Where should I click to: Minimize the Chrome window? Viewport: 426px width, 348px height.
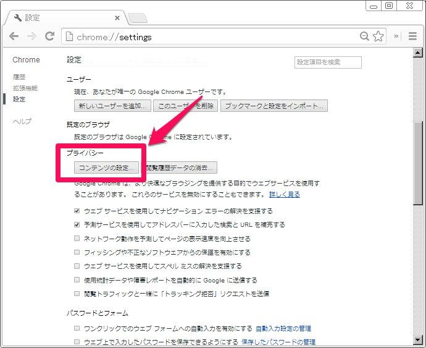[374, 6]
